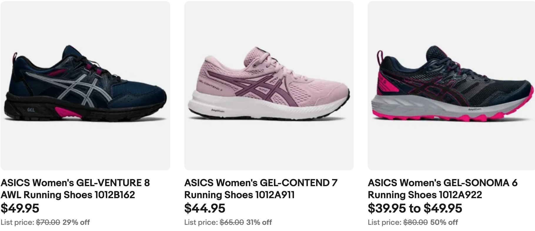
Task: Click the $49.95 upper price for GEL-SONOMA 6
Action: point(443,208)
